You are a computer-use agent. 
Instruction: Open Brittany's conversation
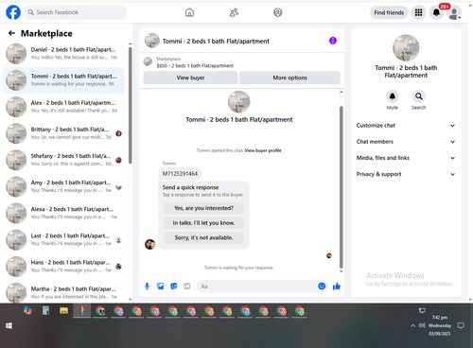pos(63,133)
